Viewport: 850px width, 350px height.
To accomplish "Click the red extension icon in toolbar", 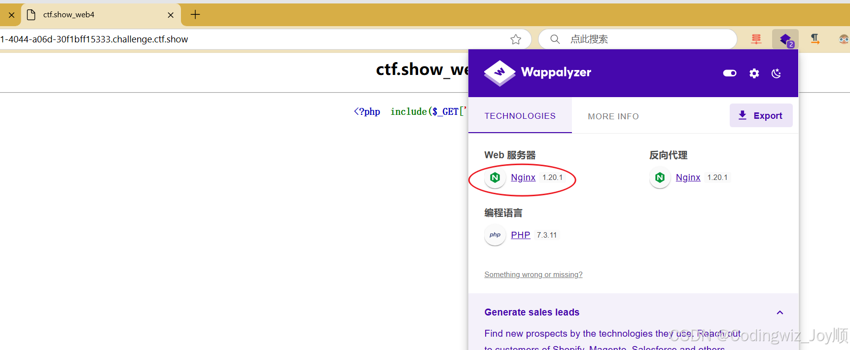I will 756,39.
